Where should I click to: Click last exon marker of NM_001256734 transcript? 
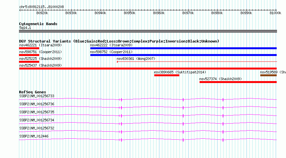[223, 124]
